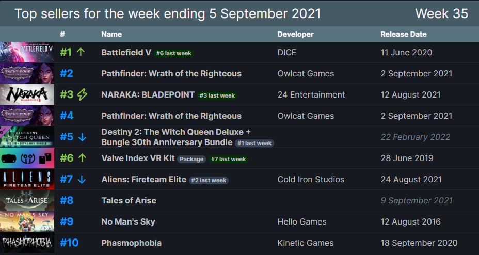Open the Valve Index VR Kit thumbnail
The image size is (479, 255).
[x=27, y=158]
